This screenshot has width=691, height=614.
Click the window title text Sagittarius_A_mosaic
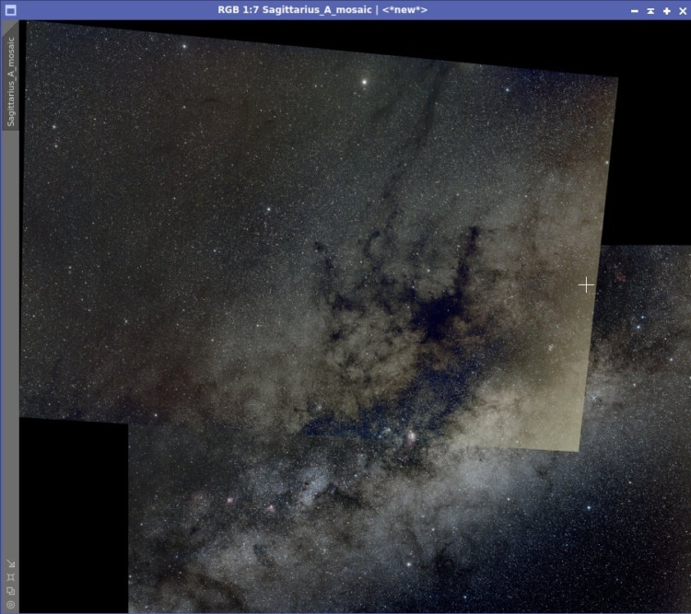[317, 10]
